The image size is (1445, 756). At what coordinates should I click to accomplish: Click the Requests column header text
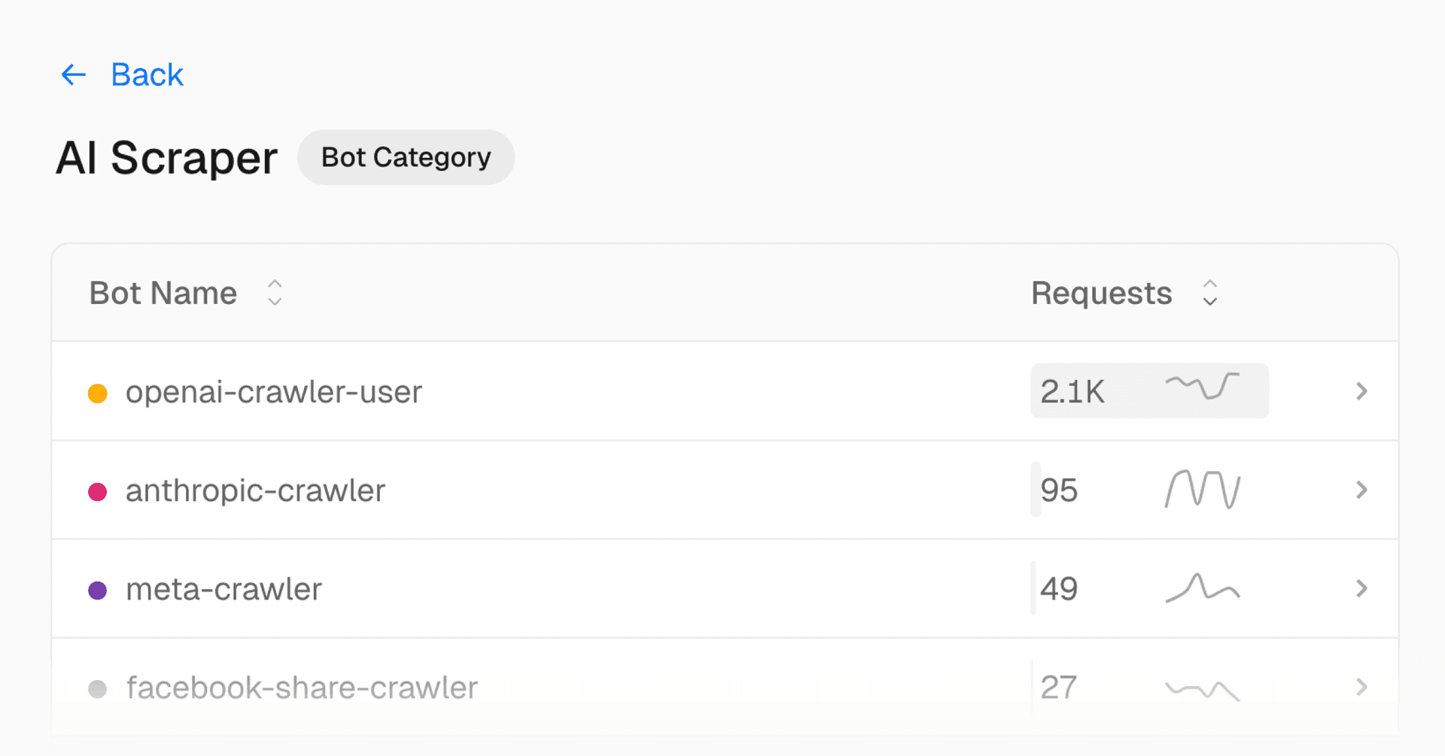click(1101, 293)
